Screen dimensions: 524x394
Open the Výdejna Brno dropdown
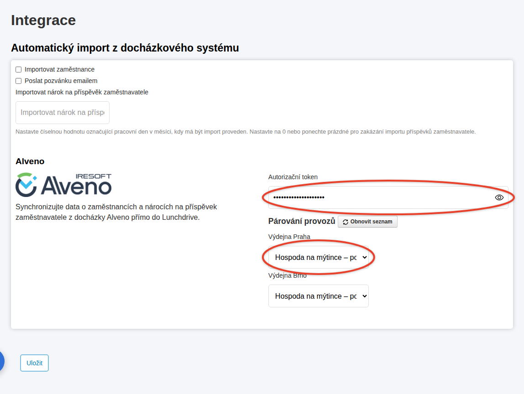pos(319,296)
